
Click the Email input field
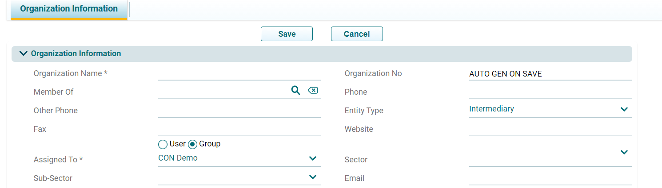tap(550, 178)
